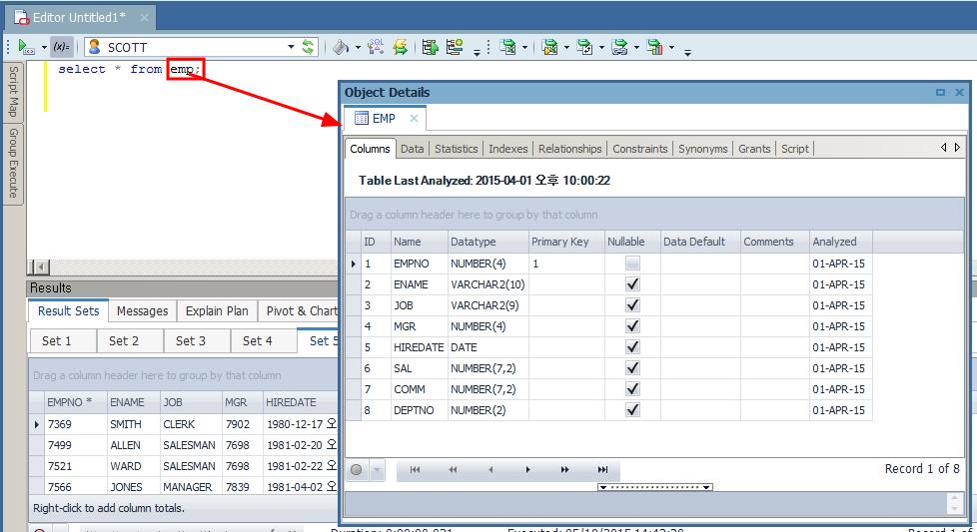Viewport: 977px width, 532px height.
Task: Expand the Execute button dropdown arrow
Action: tap(44, 47)
